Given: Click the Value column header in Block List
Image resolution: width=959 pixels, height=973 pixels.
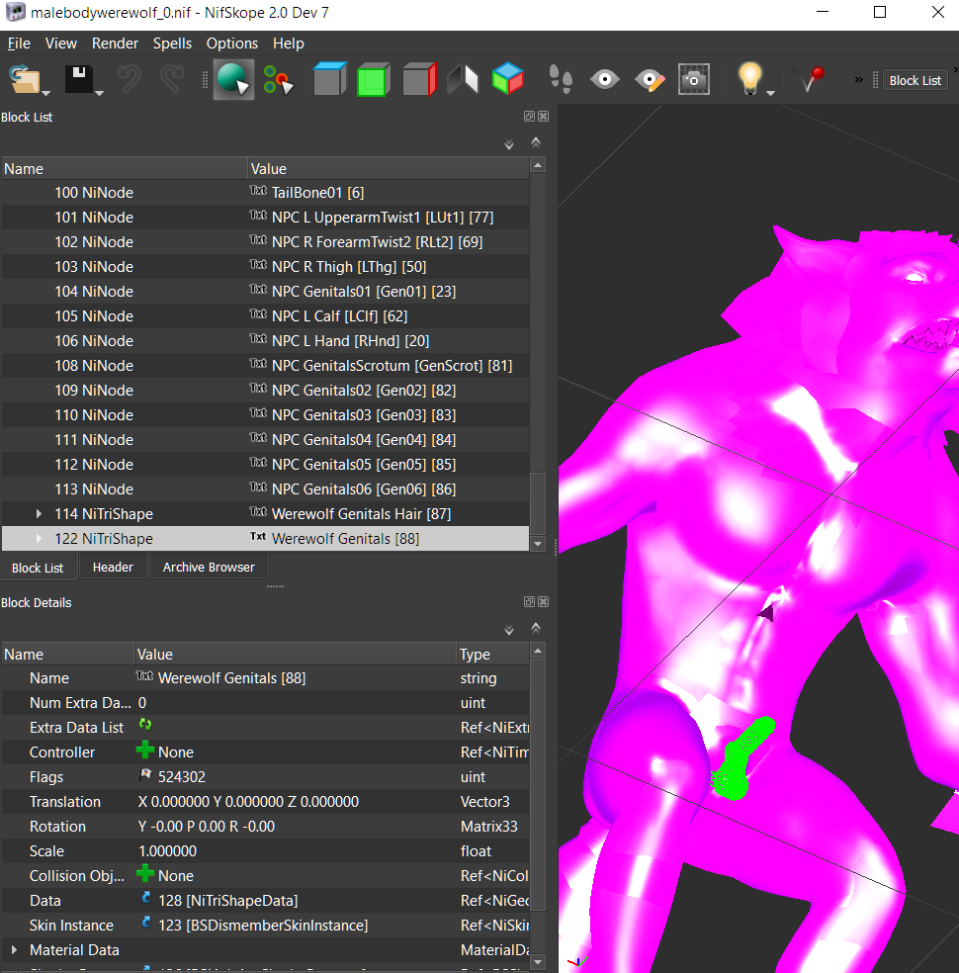Looking at the screenshot, I should (x=389, y=169).
